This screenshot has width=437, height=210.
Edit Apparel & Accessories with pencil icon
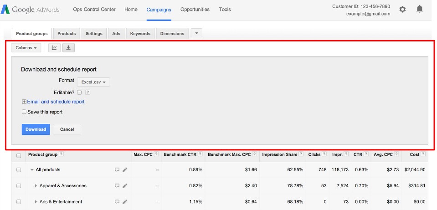(x=125, y=186)
